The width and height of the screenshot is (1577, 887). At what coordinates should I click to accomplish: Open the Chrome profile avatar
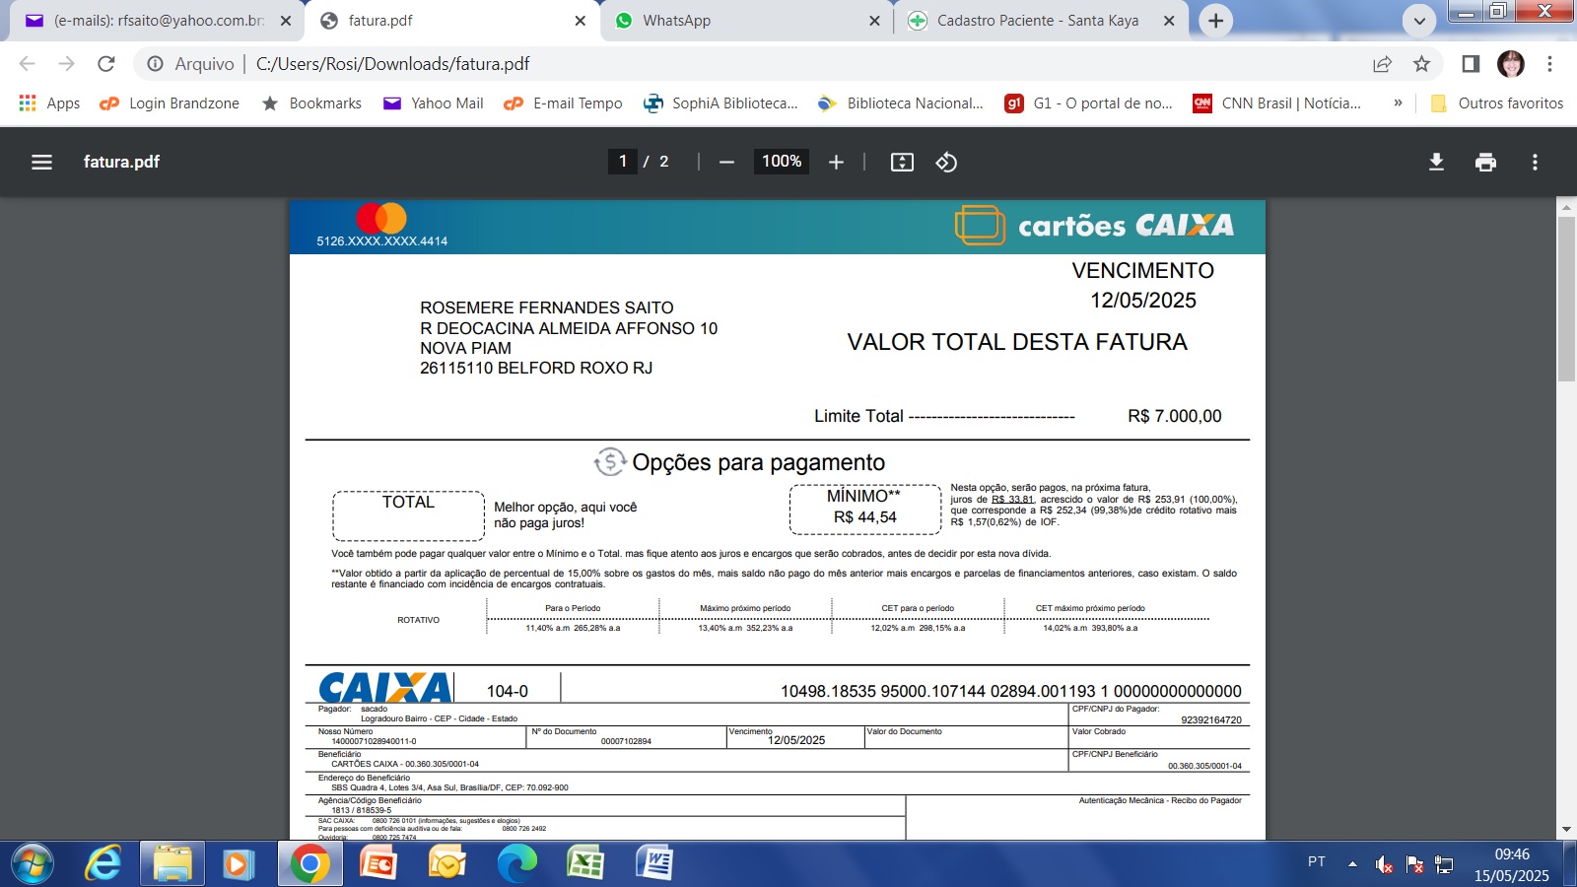pos(1511,64)
